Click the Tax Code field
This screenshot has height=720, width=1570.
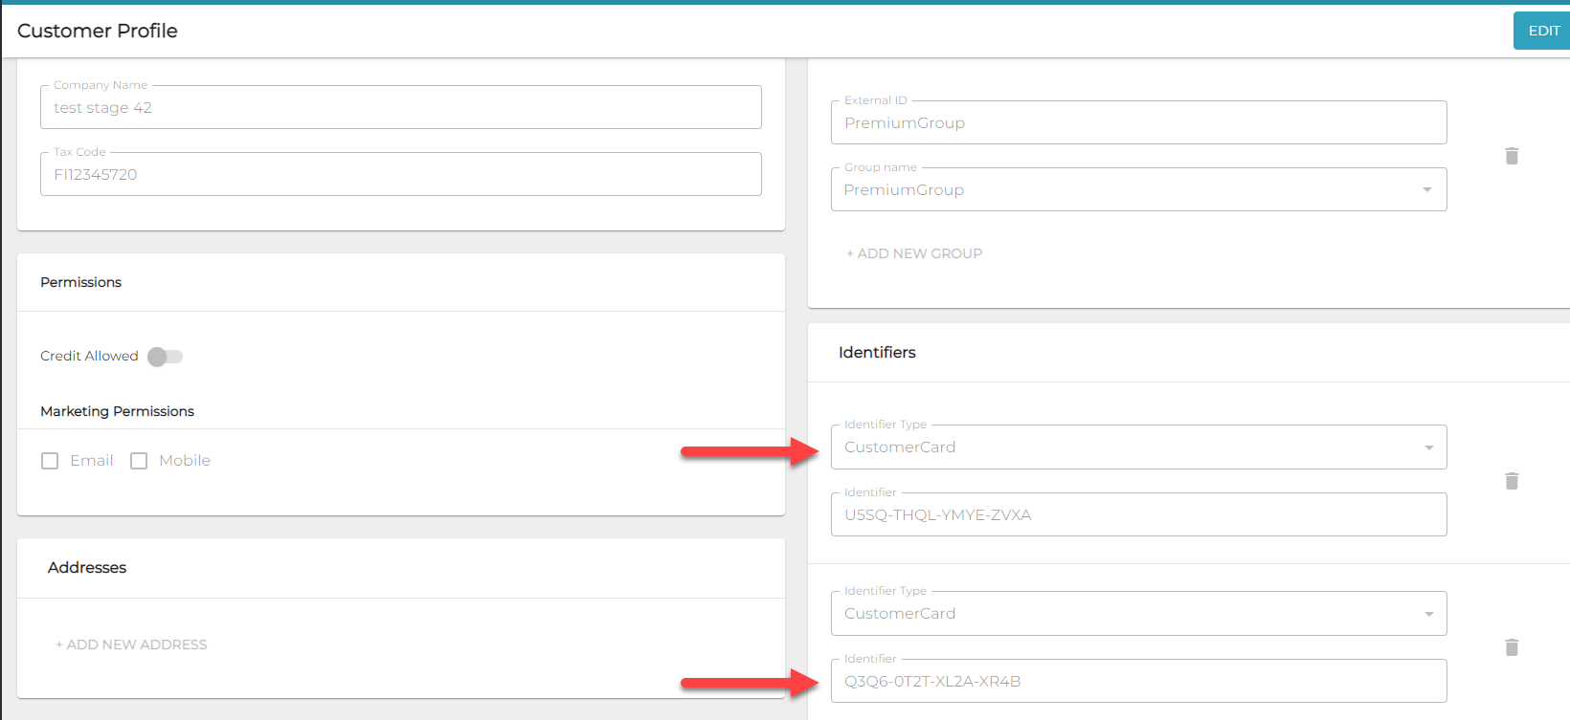[x=400, y=175]
